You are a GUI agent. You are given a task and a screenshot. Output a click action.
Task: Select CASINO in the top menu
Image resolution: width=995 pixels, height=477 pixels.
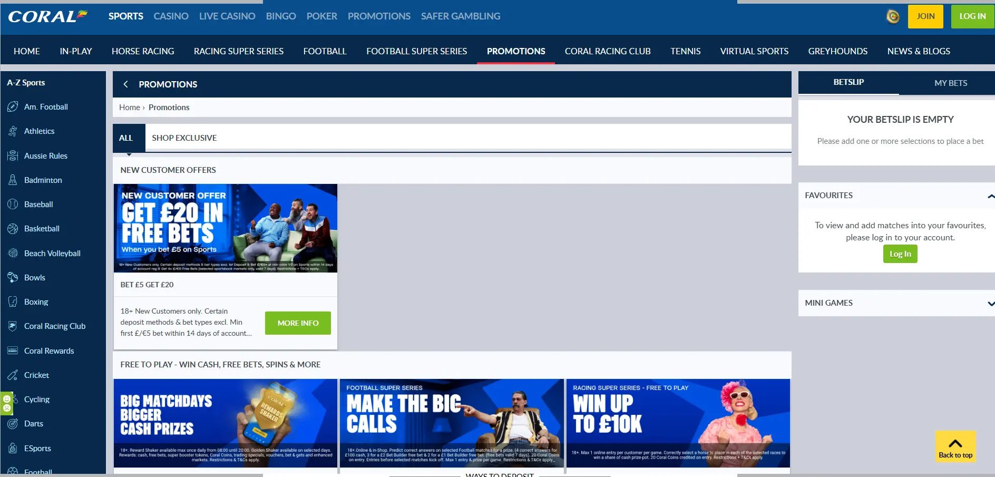[171, 16]
